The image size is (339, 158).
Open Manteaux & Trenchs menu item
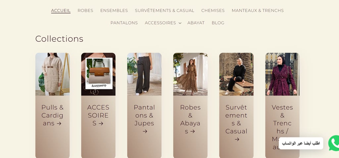[258, 11]
